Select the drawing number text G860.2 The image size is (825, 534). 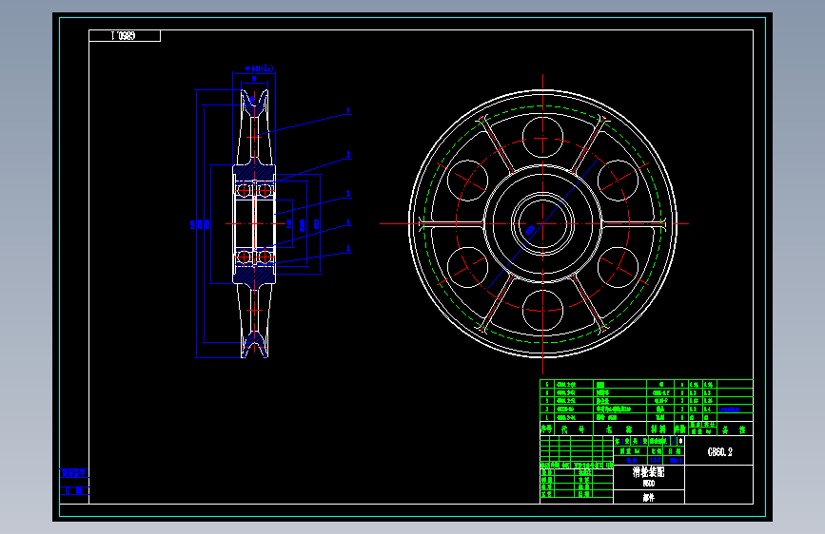(719, 452)
